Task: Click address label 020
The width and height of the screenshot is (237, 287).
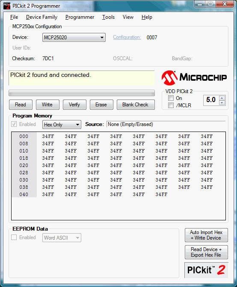Action: (24, 165)
